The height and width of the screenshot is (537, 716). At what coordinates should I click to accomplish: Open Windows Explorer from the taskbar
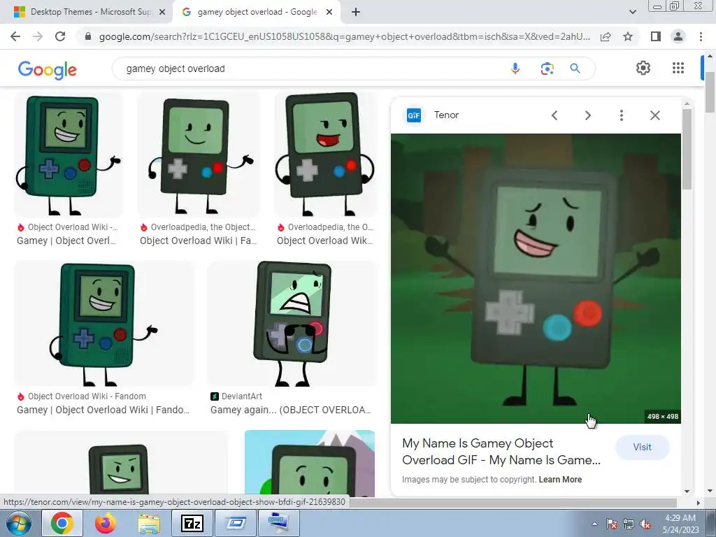click(149, 523)
